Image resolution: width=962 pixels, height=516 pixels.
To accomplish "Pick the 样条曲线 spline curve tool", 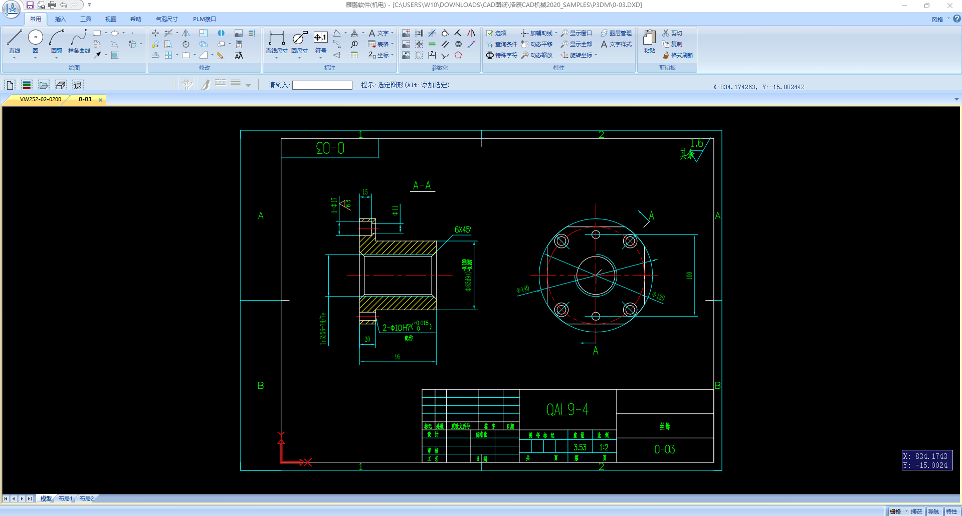I will click(x=79, y=41).
